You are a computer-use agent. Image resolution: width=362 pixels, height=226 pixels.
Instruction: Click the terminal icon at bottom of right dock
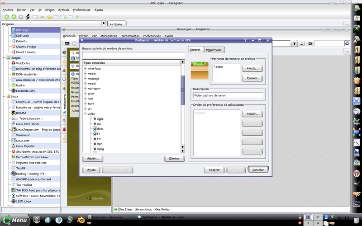(357, 204)
